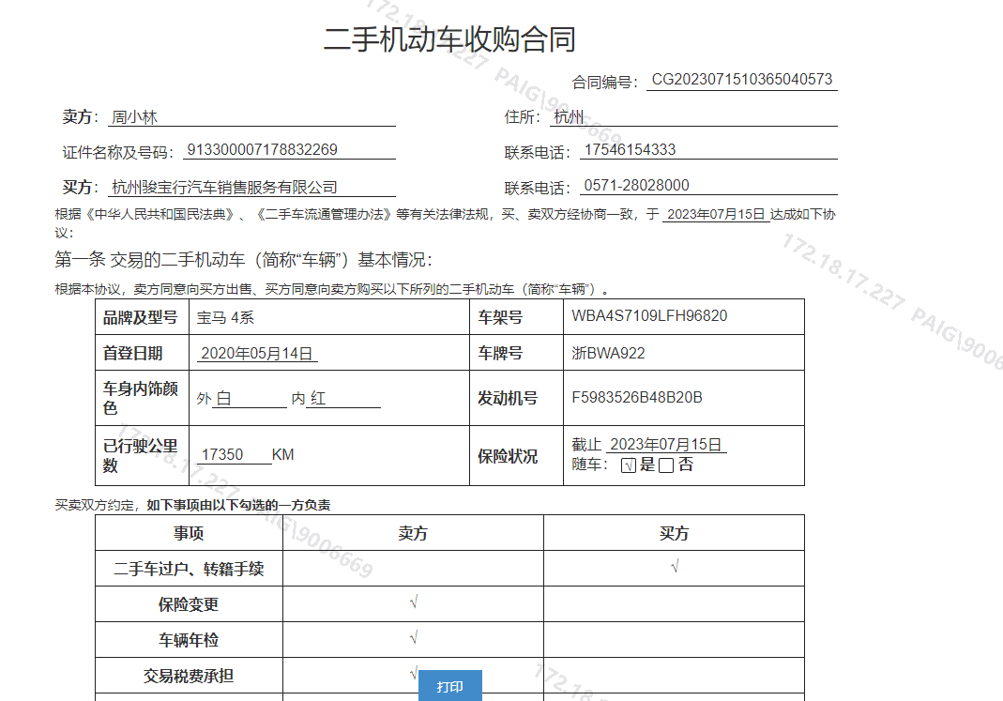Viewport: 1003px width, 701px height.
Task: Click seller checkmark for 车辆年检
Action: click(x=413, y=638)
